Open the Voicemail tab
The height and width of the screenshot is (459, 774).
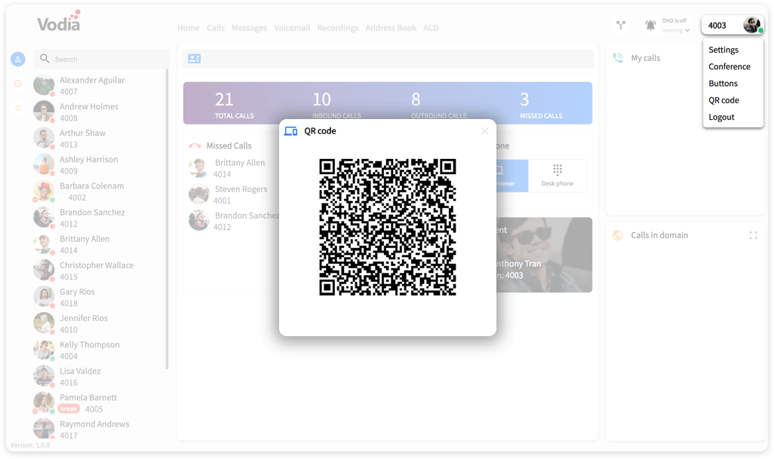292,28
